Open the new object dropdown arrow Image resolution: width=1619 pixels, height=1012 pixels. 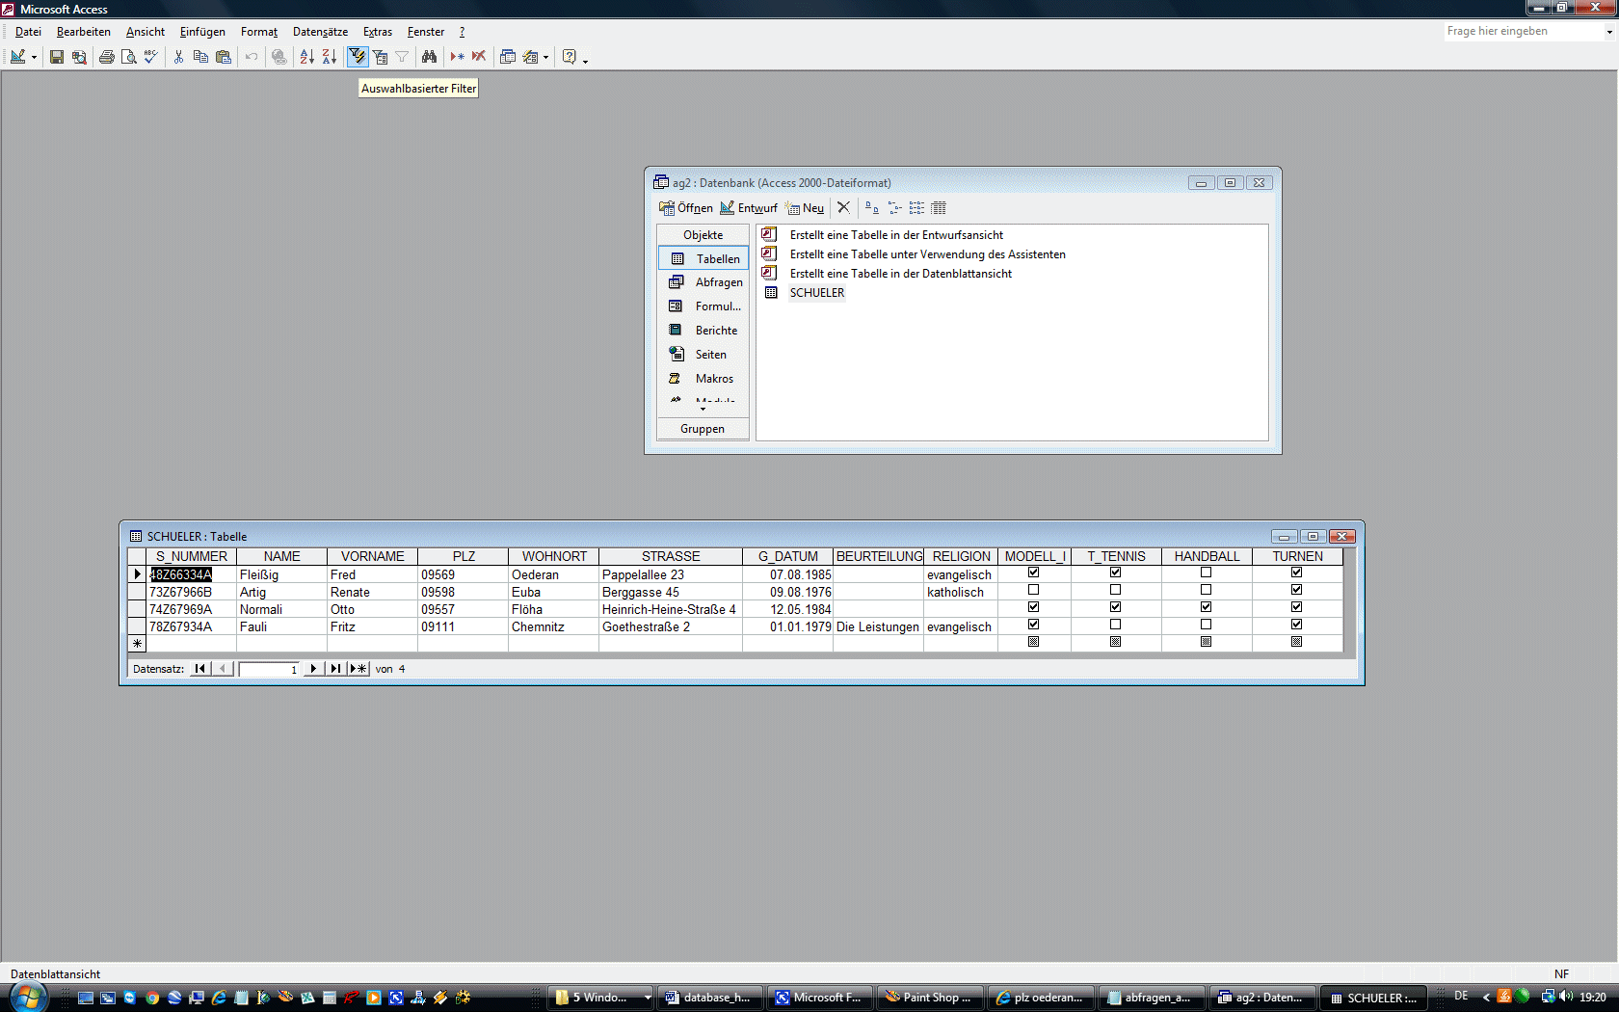pos(546,57)
